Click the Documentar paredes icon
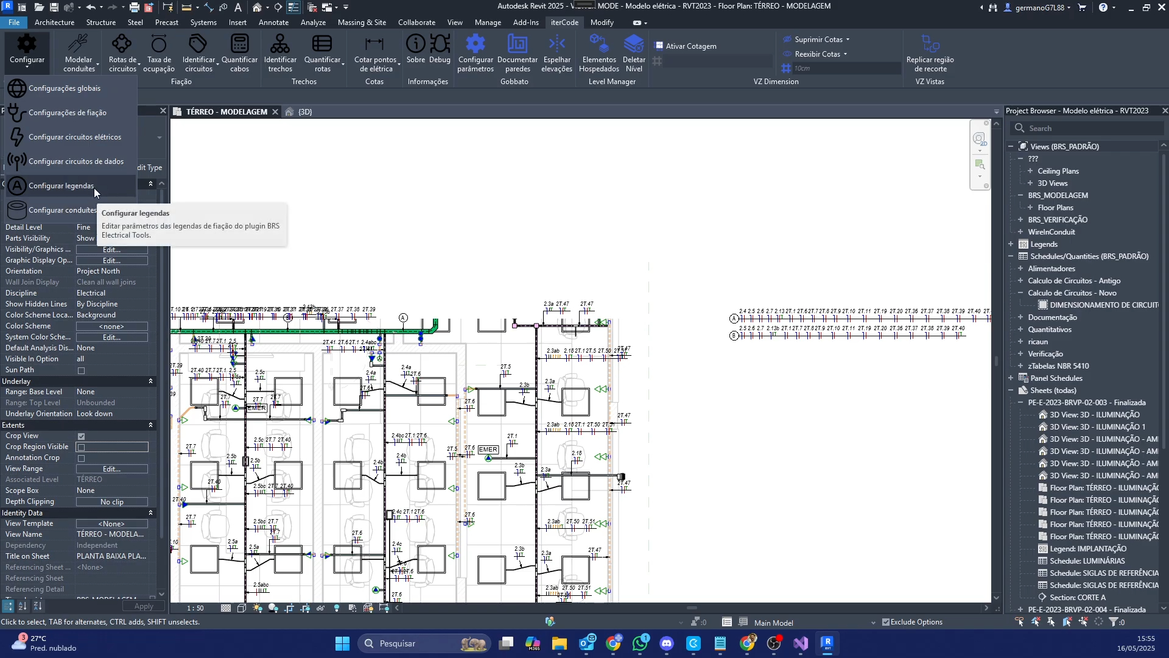 point(517,45)
